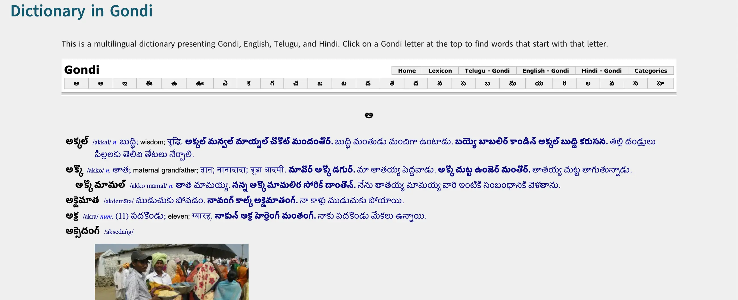The image size is (738, 300).
Task: Browse the Categories section
Action: pos(650,70)
